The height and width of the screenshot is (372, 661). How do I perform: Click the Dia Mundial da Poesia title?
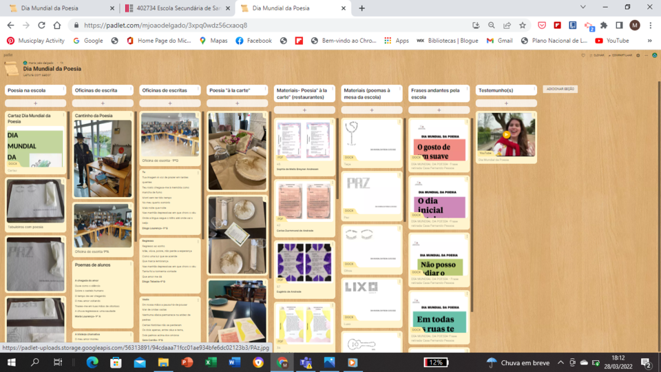click(52, 69)
